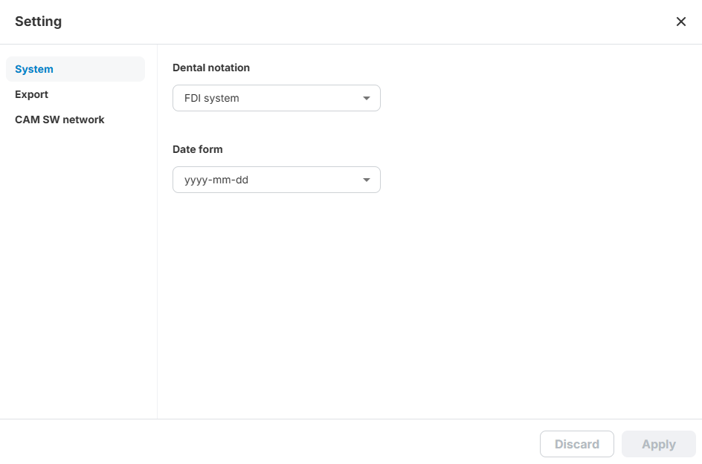Image resolution: width=702 pixels, height=464 pixels.
Task: Click the Dental notation label
Action: pyautogui.click(x=211, y=68)
